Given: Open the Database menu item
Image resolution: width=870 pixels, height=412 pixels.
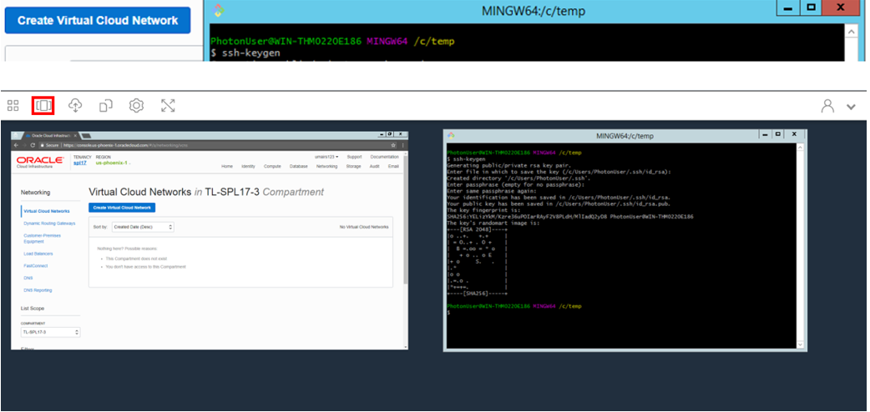Looking at the screenshot, I should coord(299,166).
